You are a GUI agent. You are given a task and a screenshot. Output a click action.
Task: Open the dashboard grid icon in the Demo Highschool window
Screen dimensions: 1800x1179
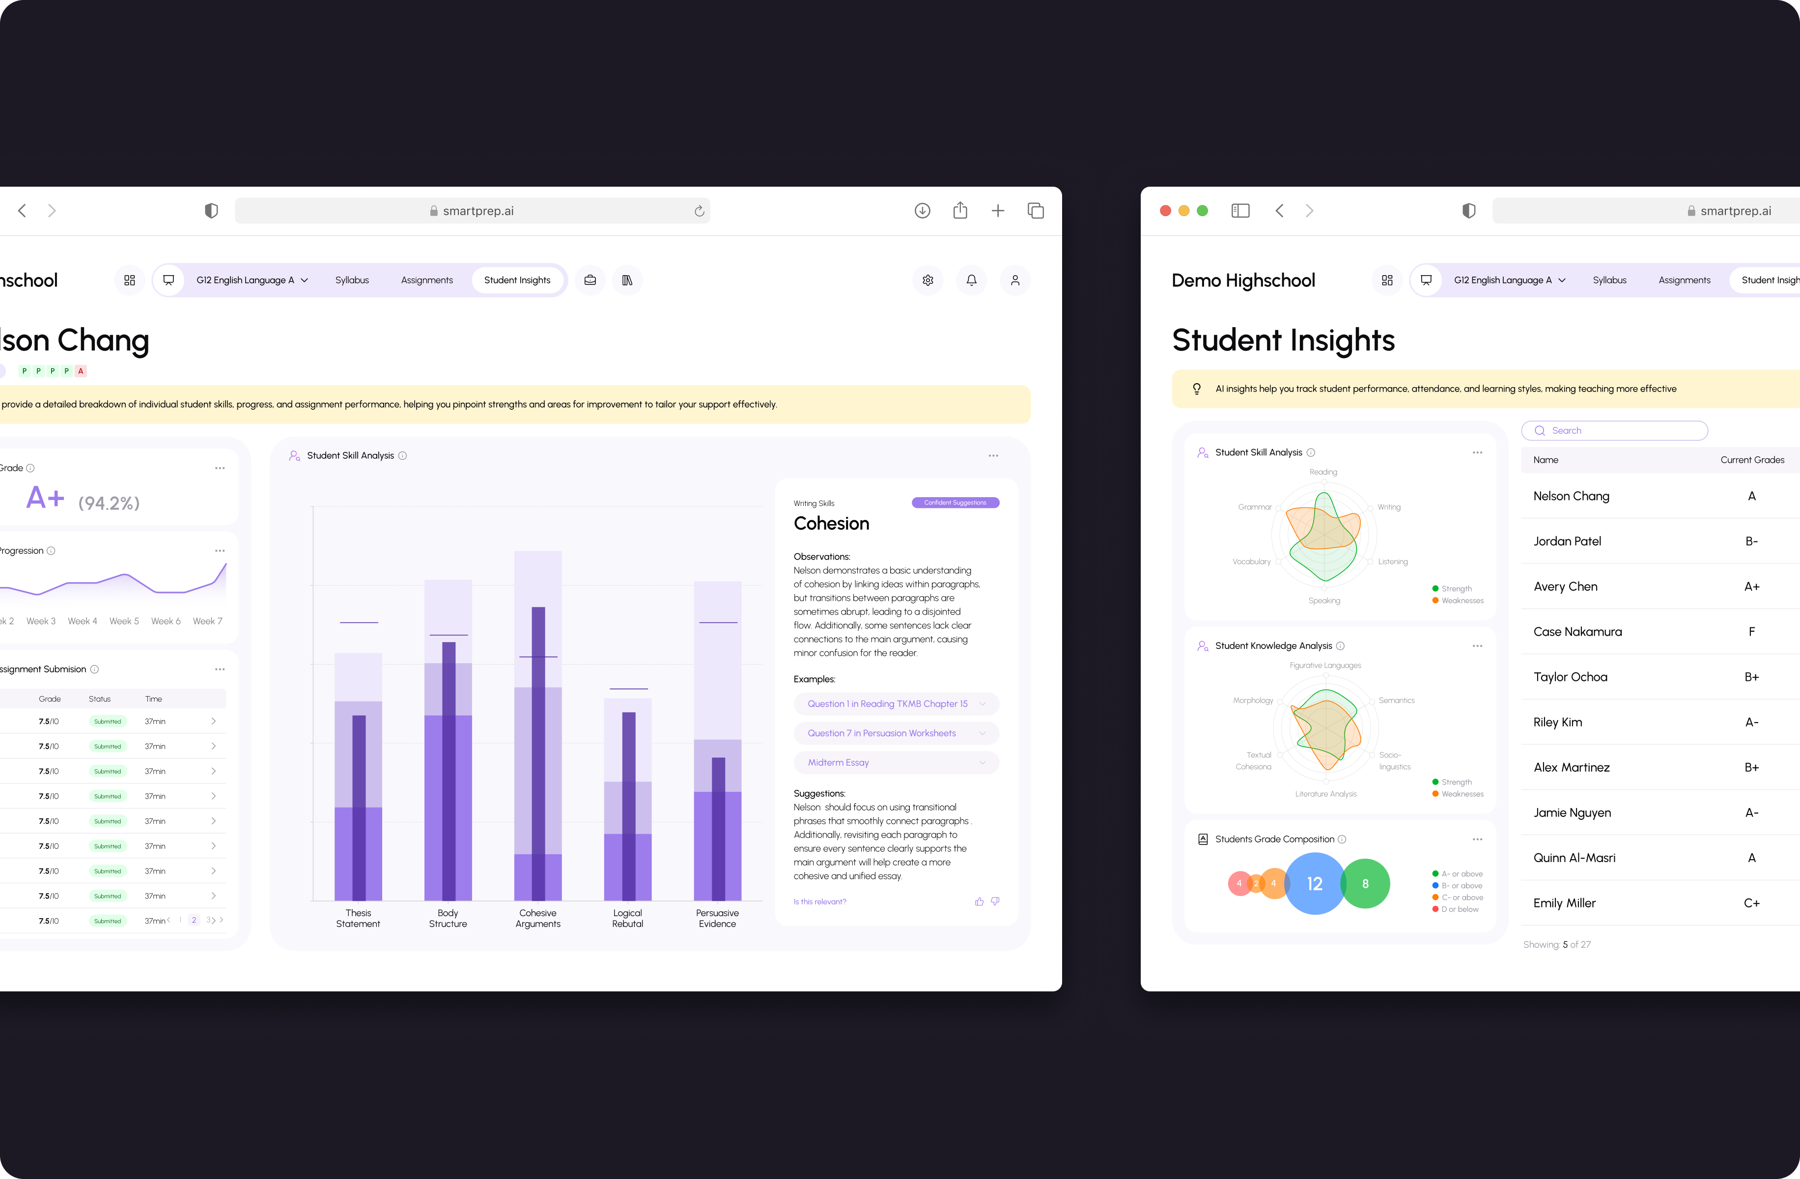click(x=1387, y=280)
